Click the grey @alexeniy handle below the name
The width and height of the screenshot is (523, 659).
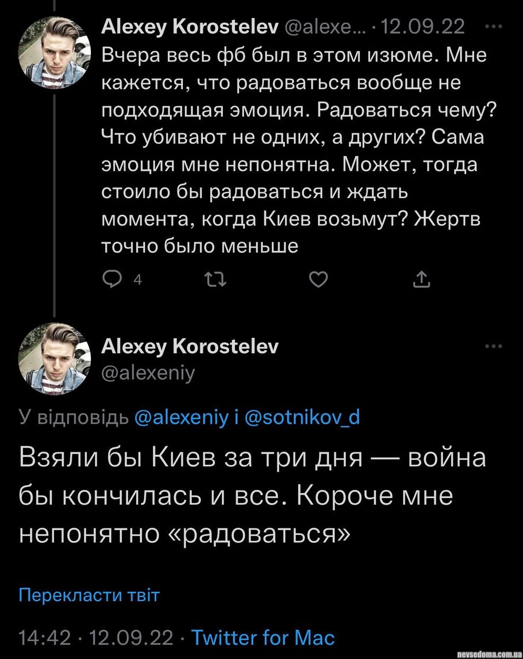tap(148, 372)
